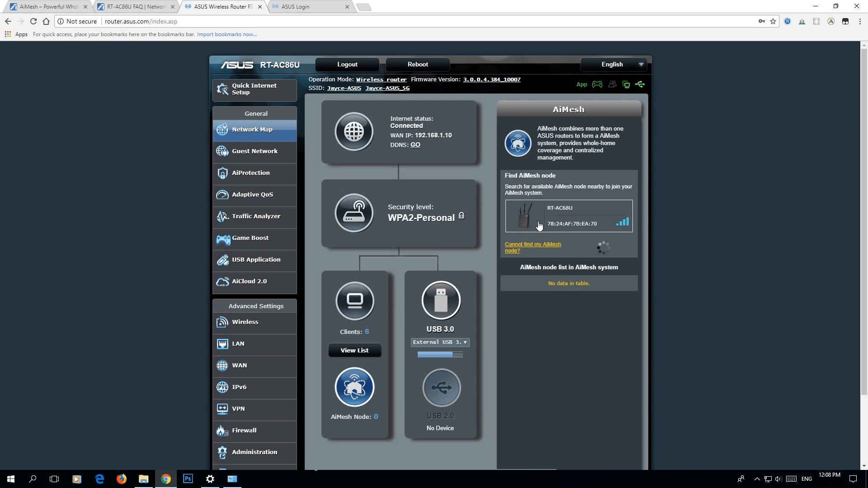Click AiMesh info logo in panel

click(x=518, y=143)
